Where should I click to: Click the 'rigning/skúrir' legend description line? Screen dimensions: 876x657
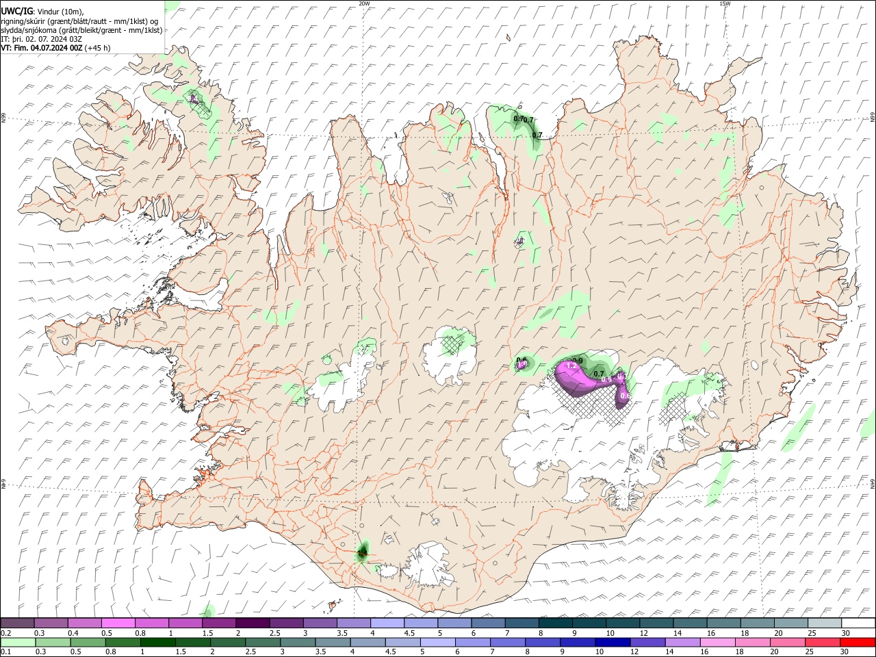[x=80, y=21]
